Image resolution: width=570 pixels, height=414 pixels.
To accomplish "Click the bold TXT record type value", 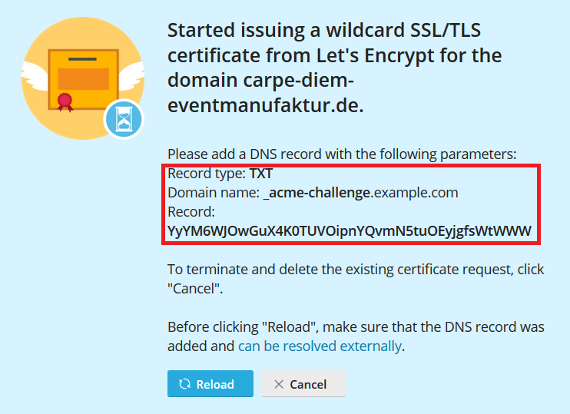I will (260, 174).
